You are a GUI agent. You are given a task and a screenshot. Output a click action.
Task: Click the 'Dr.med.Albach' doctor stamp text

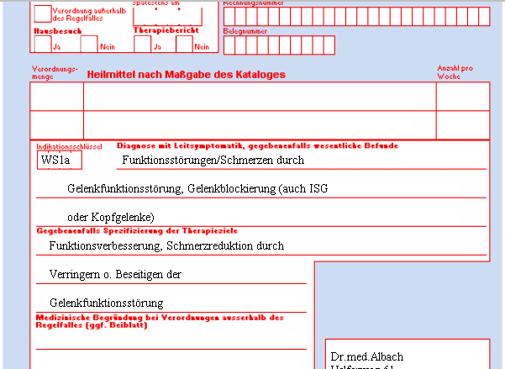367,356
